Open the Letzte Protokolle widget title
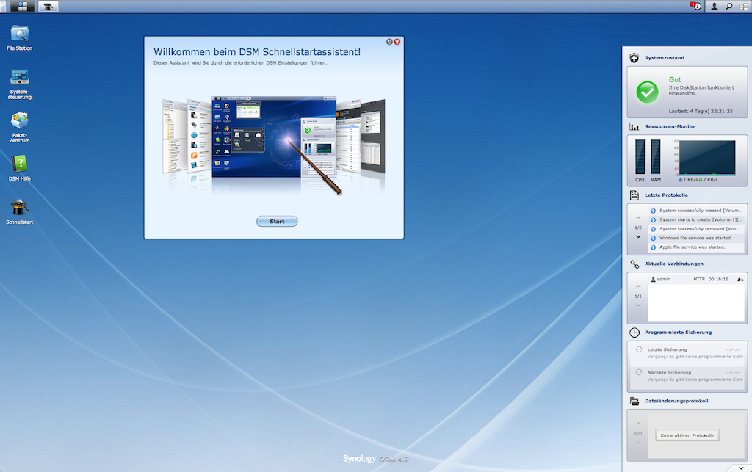 [x=666, y=195]
